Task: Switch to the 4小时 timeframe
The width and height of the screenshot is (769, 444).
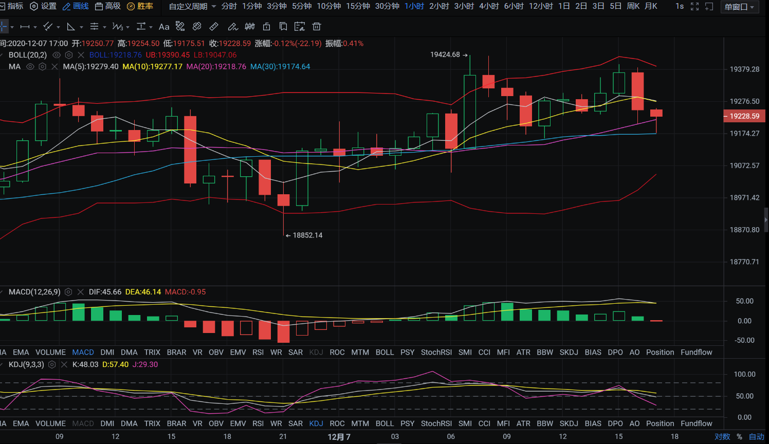Action: (x=489, y=6)
